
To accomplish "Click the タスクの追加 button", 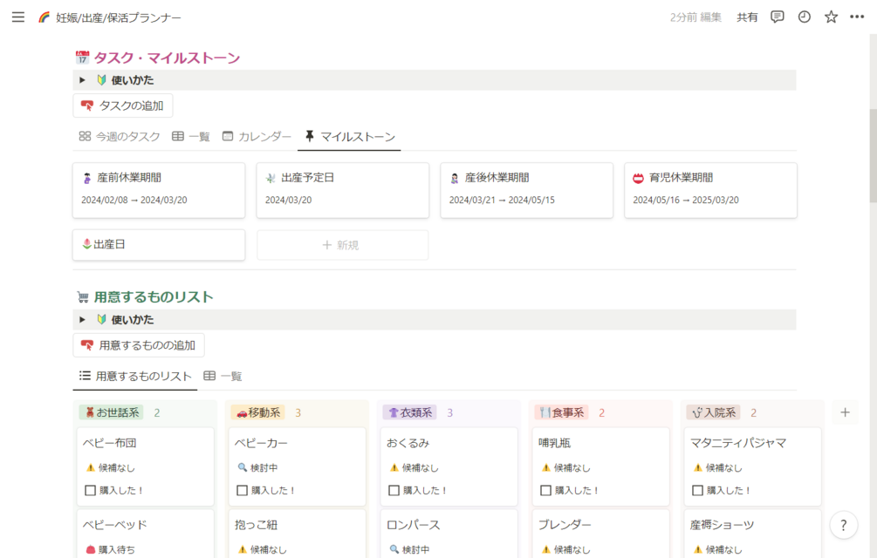I will tap(123, 105).
